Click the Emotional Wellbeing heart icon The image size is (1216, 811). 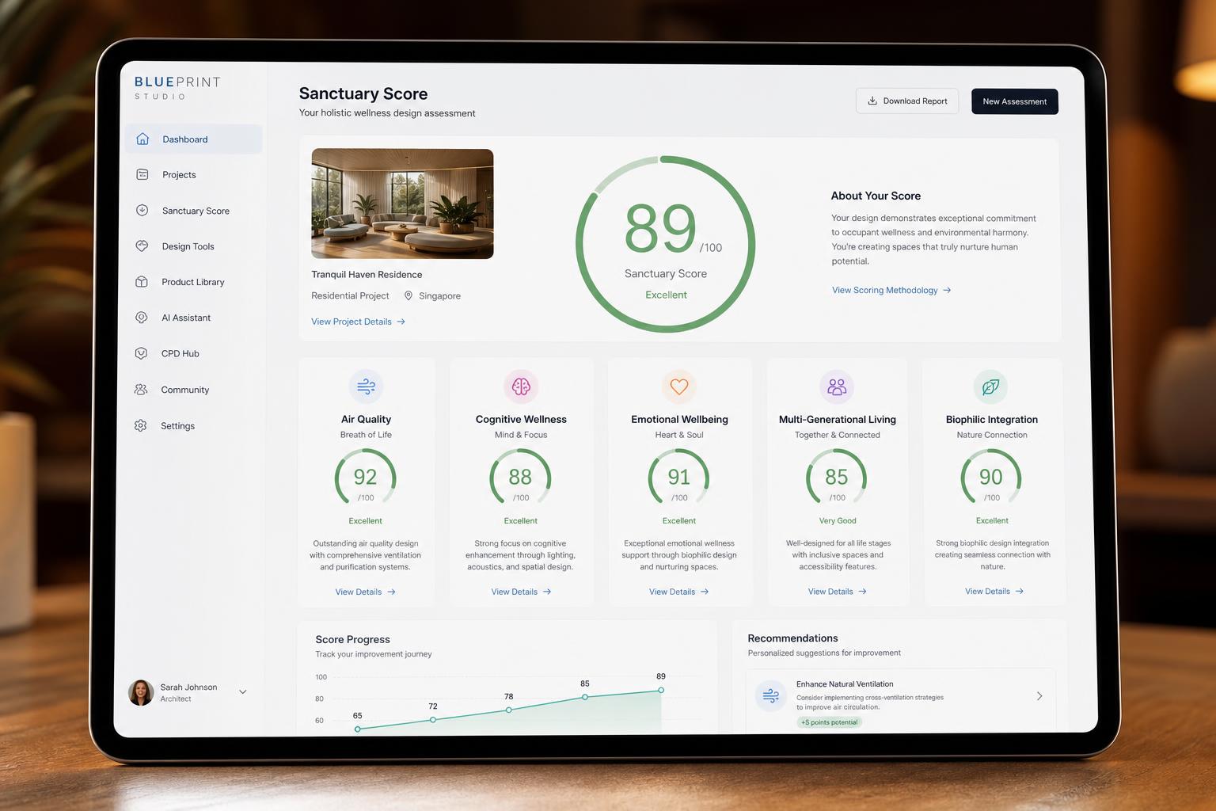coord(679,386)
